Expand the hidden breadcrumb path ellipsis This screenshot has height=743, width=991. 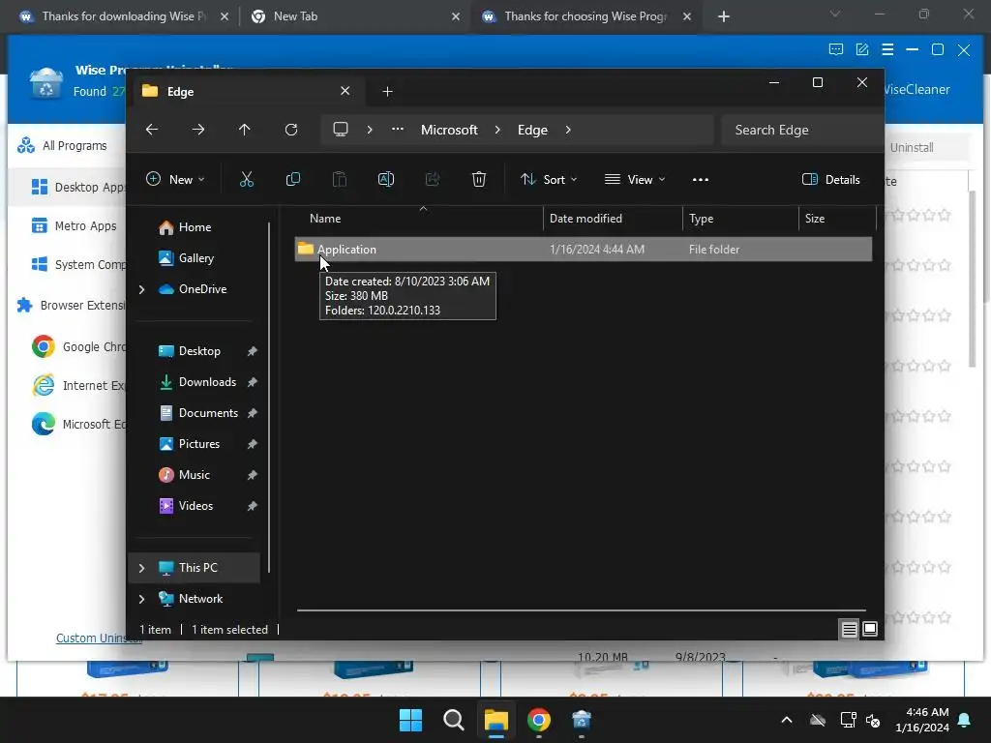(398, 129)
